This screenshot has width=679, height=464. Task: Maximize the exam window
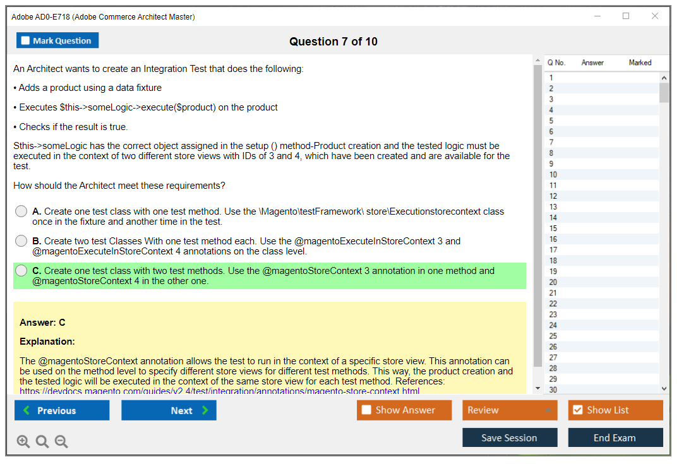point(626,16)
